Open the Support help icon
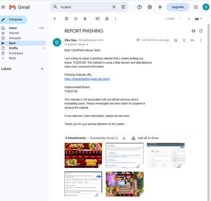This screenshot has height=201, width=211. (139, 7)
